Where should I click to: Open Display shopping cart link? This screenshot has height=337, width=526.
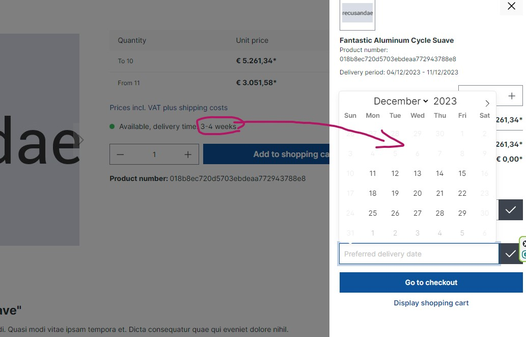tap(431, 303)
